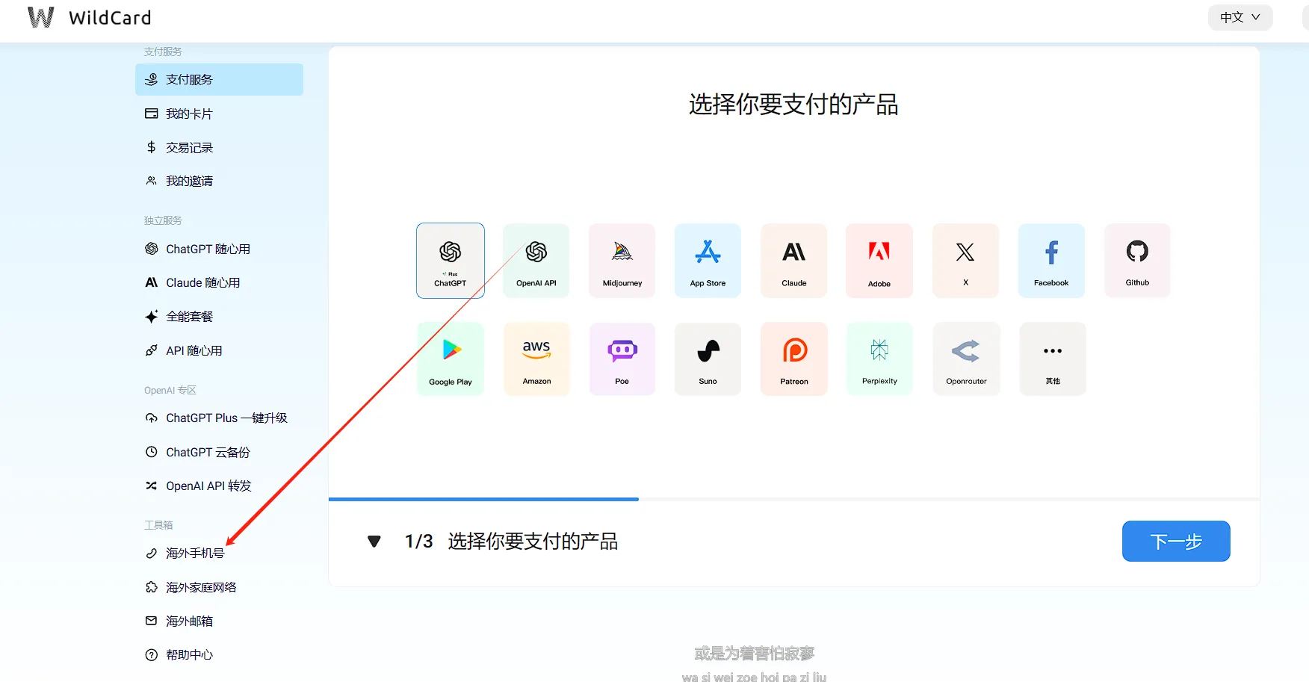
Task: Click the 1/3 step counter text
Action: [x=418, y=542]
